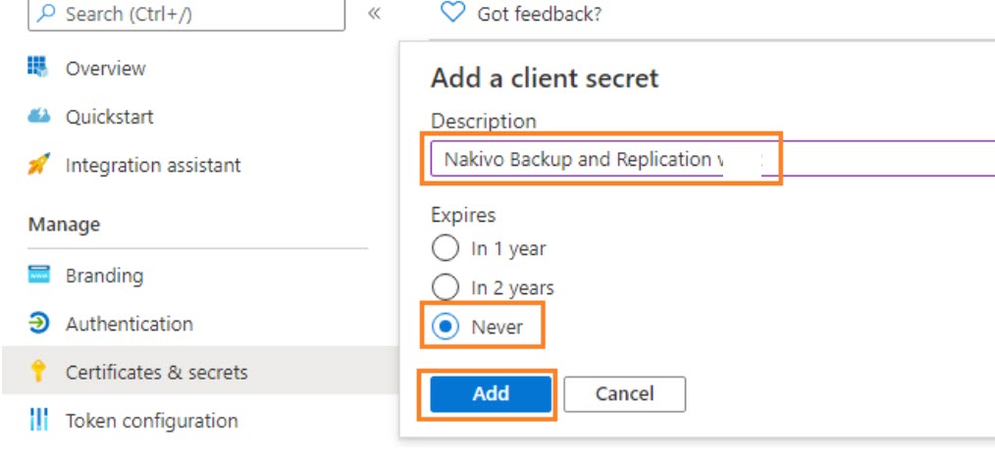Click the feedback heart icon

[451, 13]
